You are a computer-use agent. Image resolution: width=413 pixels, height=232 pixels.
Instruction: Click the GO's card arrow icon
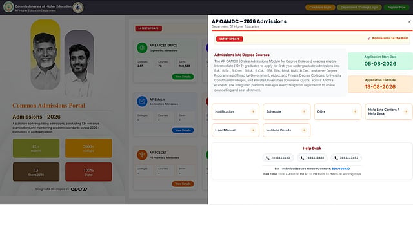355,111
